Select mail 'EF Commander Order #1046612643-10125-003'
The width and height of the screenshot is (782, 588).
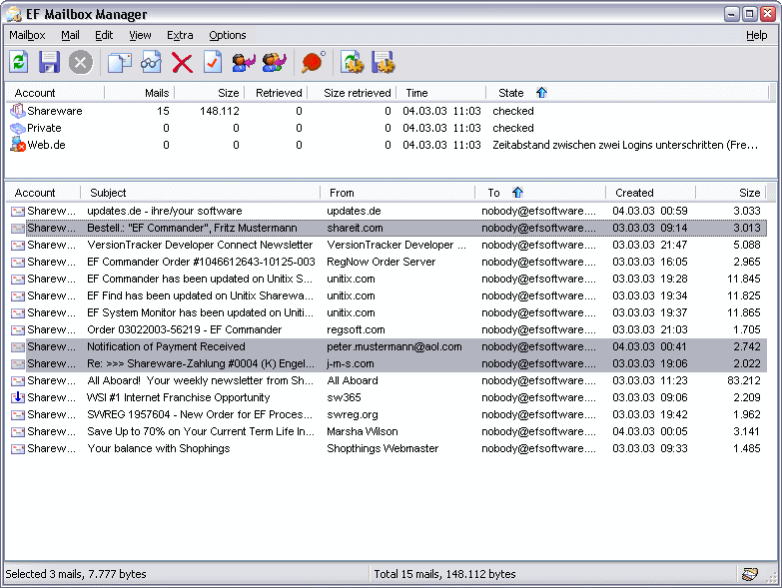tap(387, 263)
